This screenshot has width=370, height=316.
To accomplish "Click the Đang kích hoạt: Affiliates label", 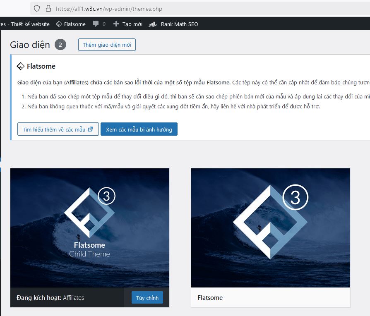I will 50,298.
